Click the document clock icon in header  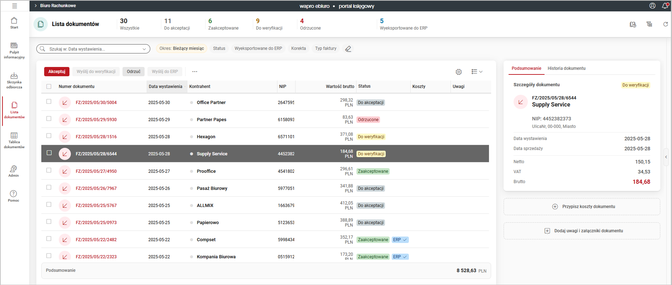point(633,24)
